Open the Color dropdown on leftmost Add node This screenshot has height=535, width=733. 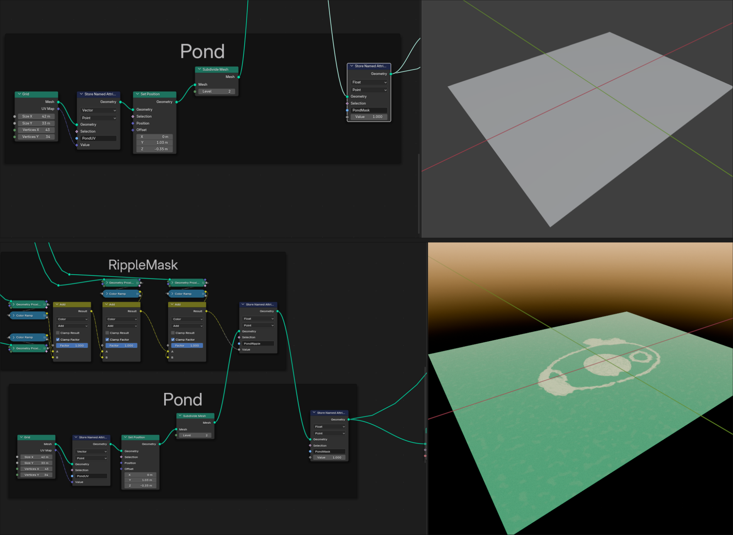tap(72, 319)
